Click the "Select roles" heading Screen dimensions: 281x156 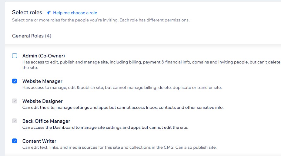click(27, 12)
